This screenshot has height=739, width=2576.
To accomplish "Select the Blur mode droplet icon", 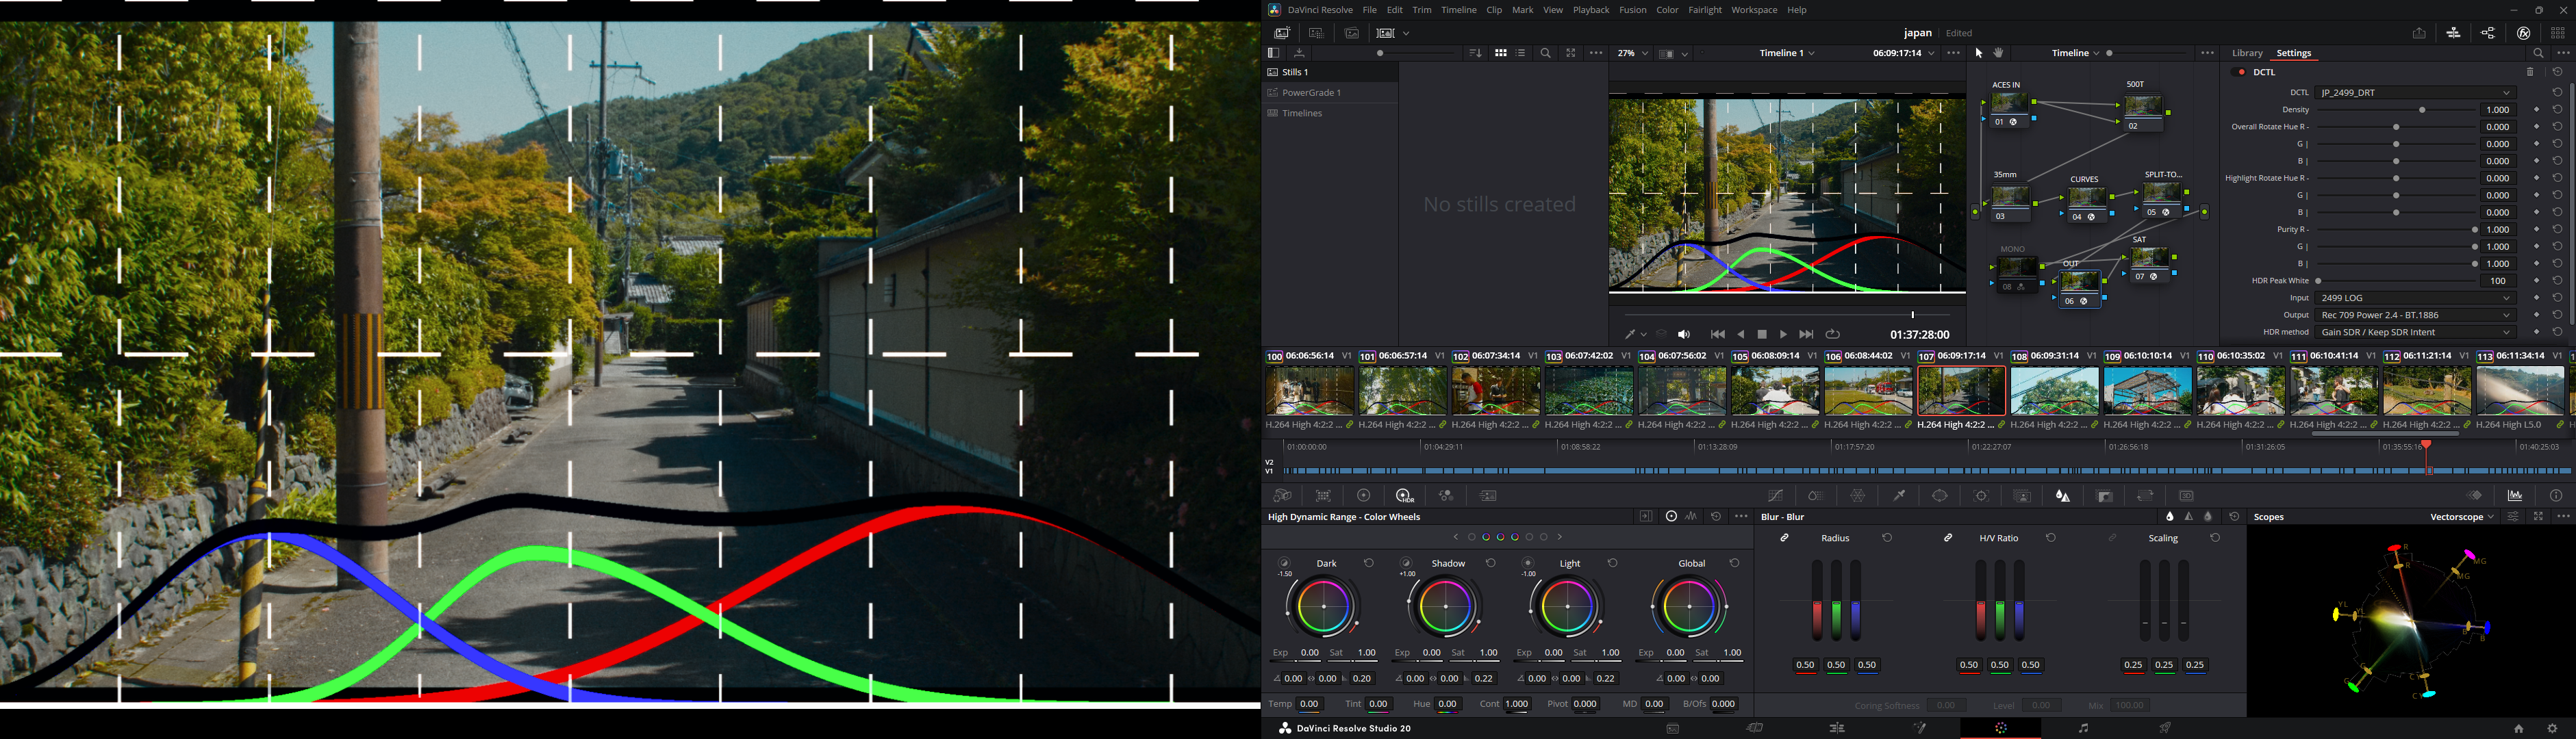I will (x=2170, y=517).
